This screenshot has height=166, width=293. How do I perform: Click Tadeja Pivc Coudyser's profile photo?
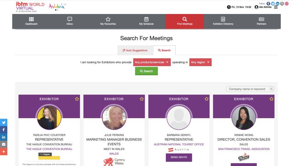point(49,118)
